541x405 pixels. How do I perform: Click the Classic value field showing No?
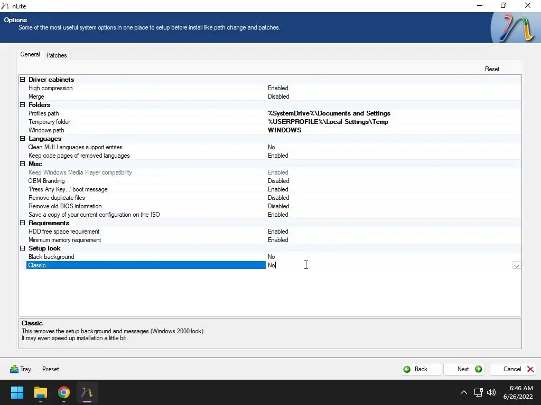click(389, 265)
